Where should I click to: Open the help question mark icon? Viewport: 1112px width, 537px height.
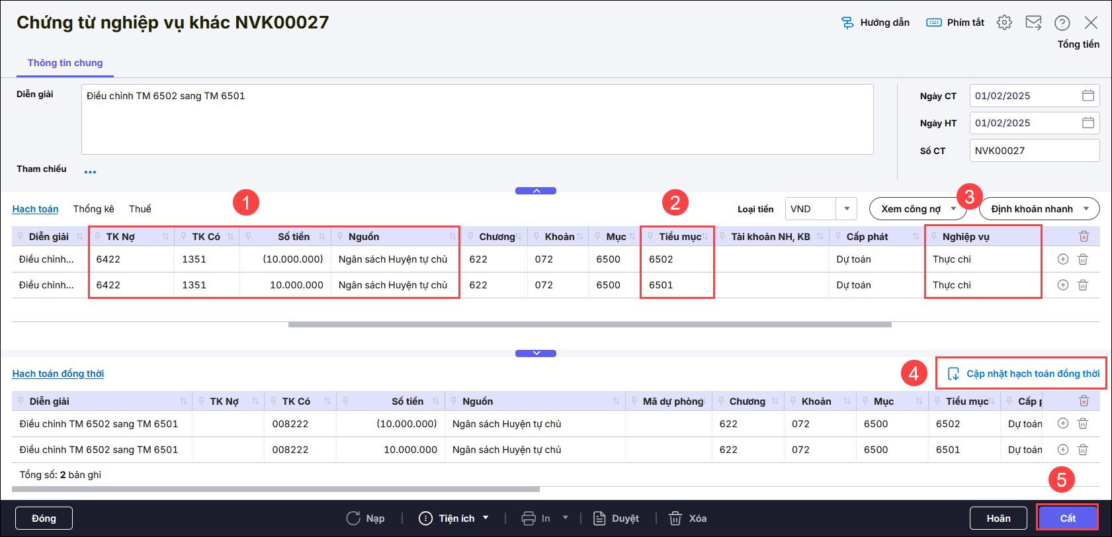1062,22
